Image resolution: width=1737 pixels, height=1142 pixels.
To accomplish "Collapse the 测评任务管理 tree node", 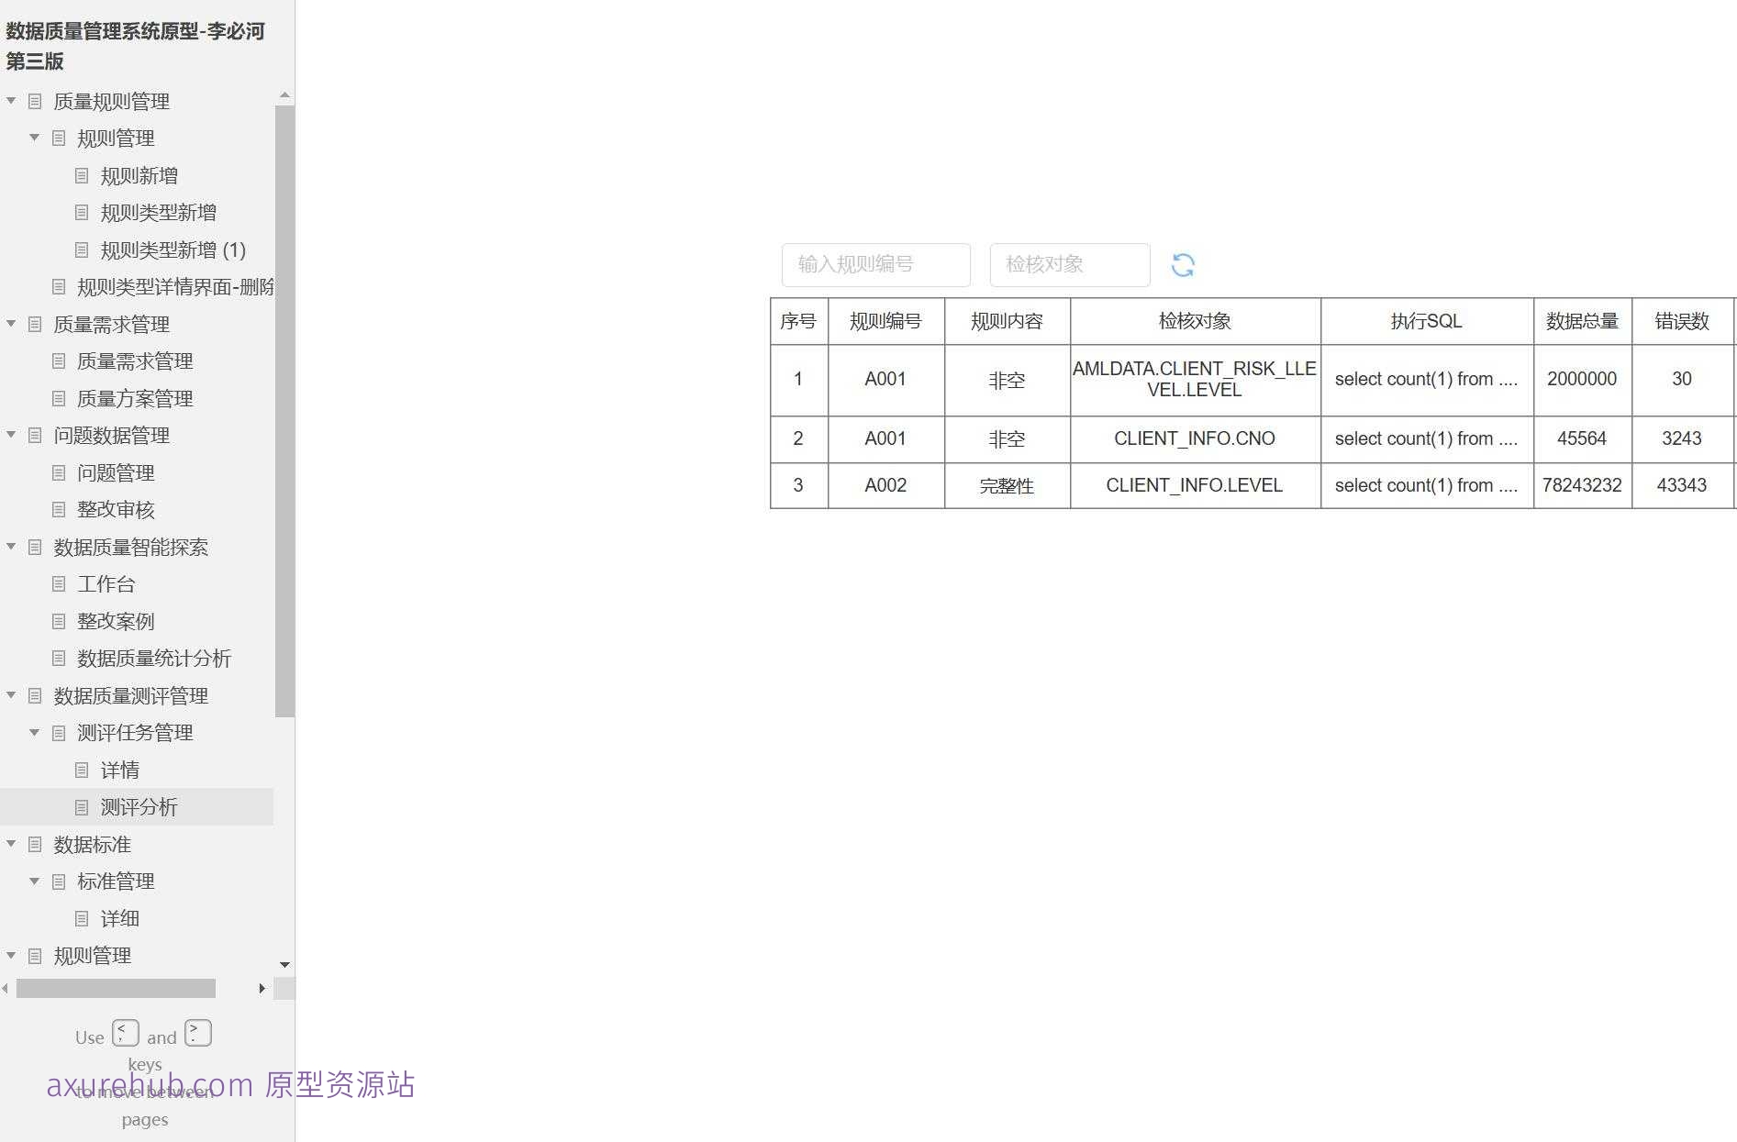I will [34, 732].
